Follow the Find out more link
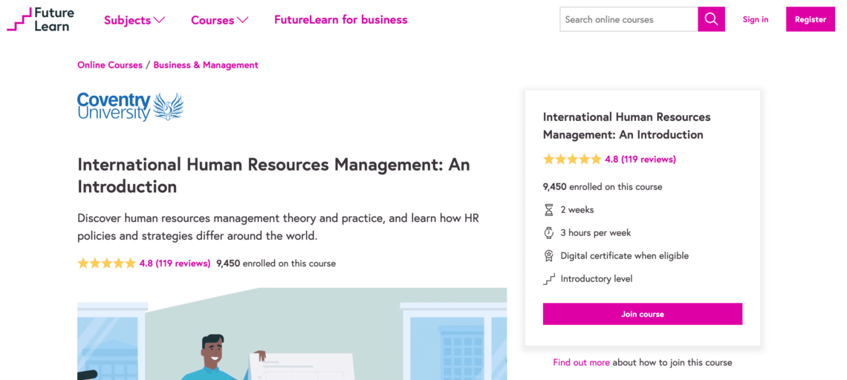This screenshot has width=847, height=380. pos(581,363)
